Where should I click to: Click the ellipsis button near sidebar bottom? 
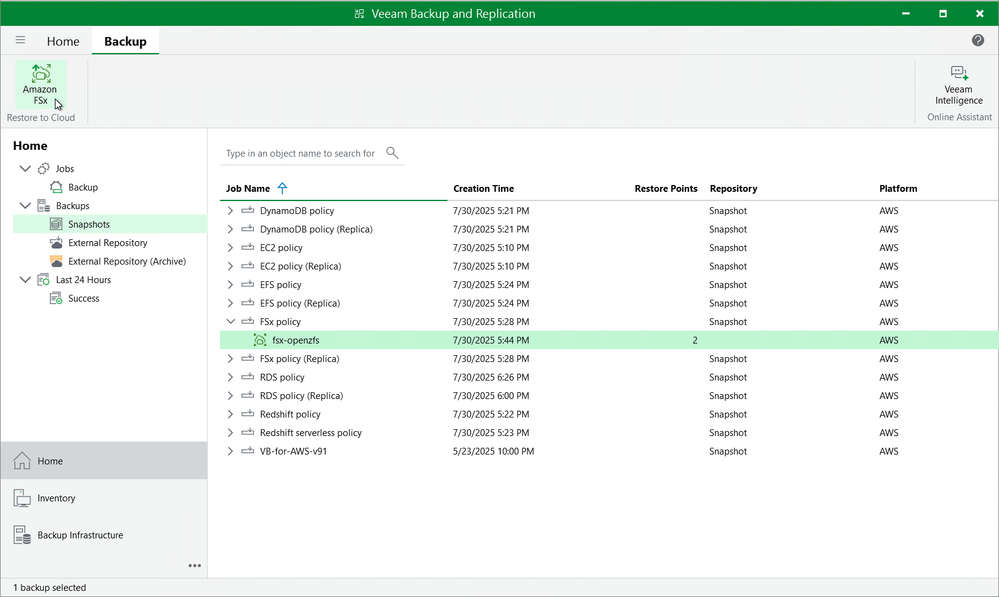195,566
